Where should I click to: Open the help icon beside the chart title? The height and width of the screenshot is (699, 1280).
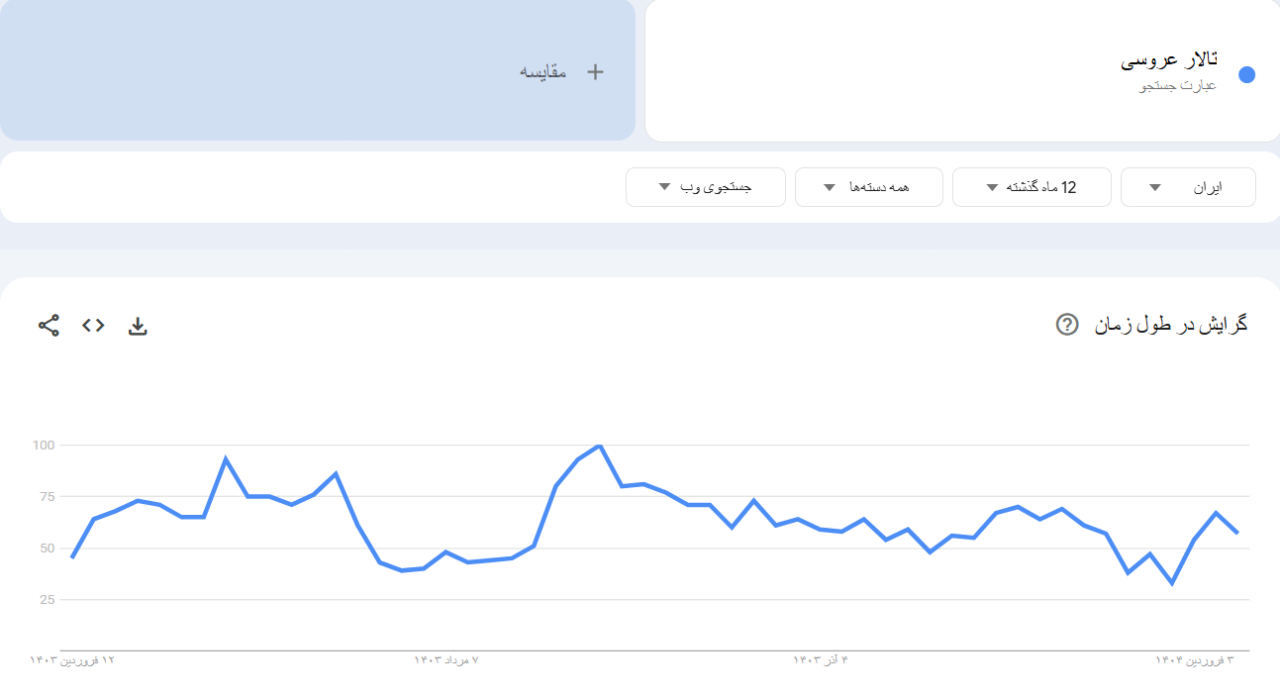click(x=1066, y=324)
